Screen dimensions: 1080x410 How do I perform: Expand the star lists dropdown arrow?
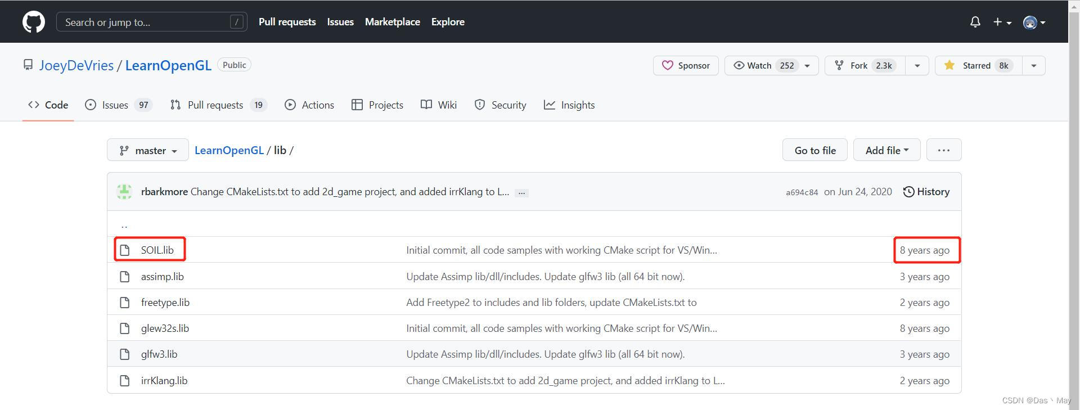(x=1033, y=65)
